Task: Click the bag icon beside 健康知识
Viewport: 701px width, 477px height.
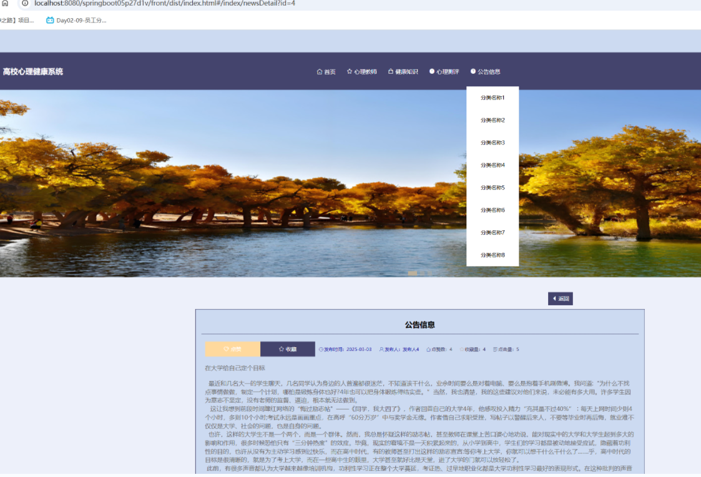Action: pos(391,72)
